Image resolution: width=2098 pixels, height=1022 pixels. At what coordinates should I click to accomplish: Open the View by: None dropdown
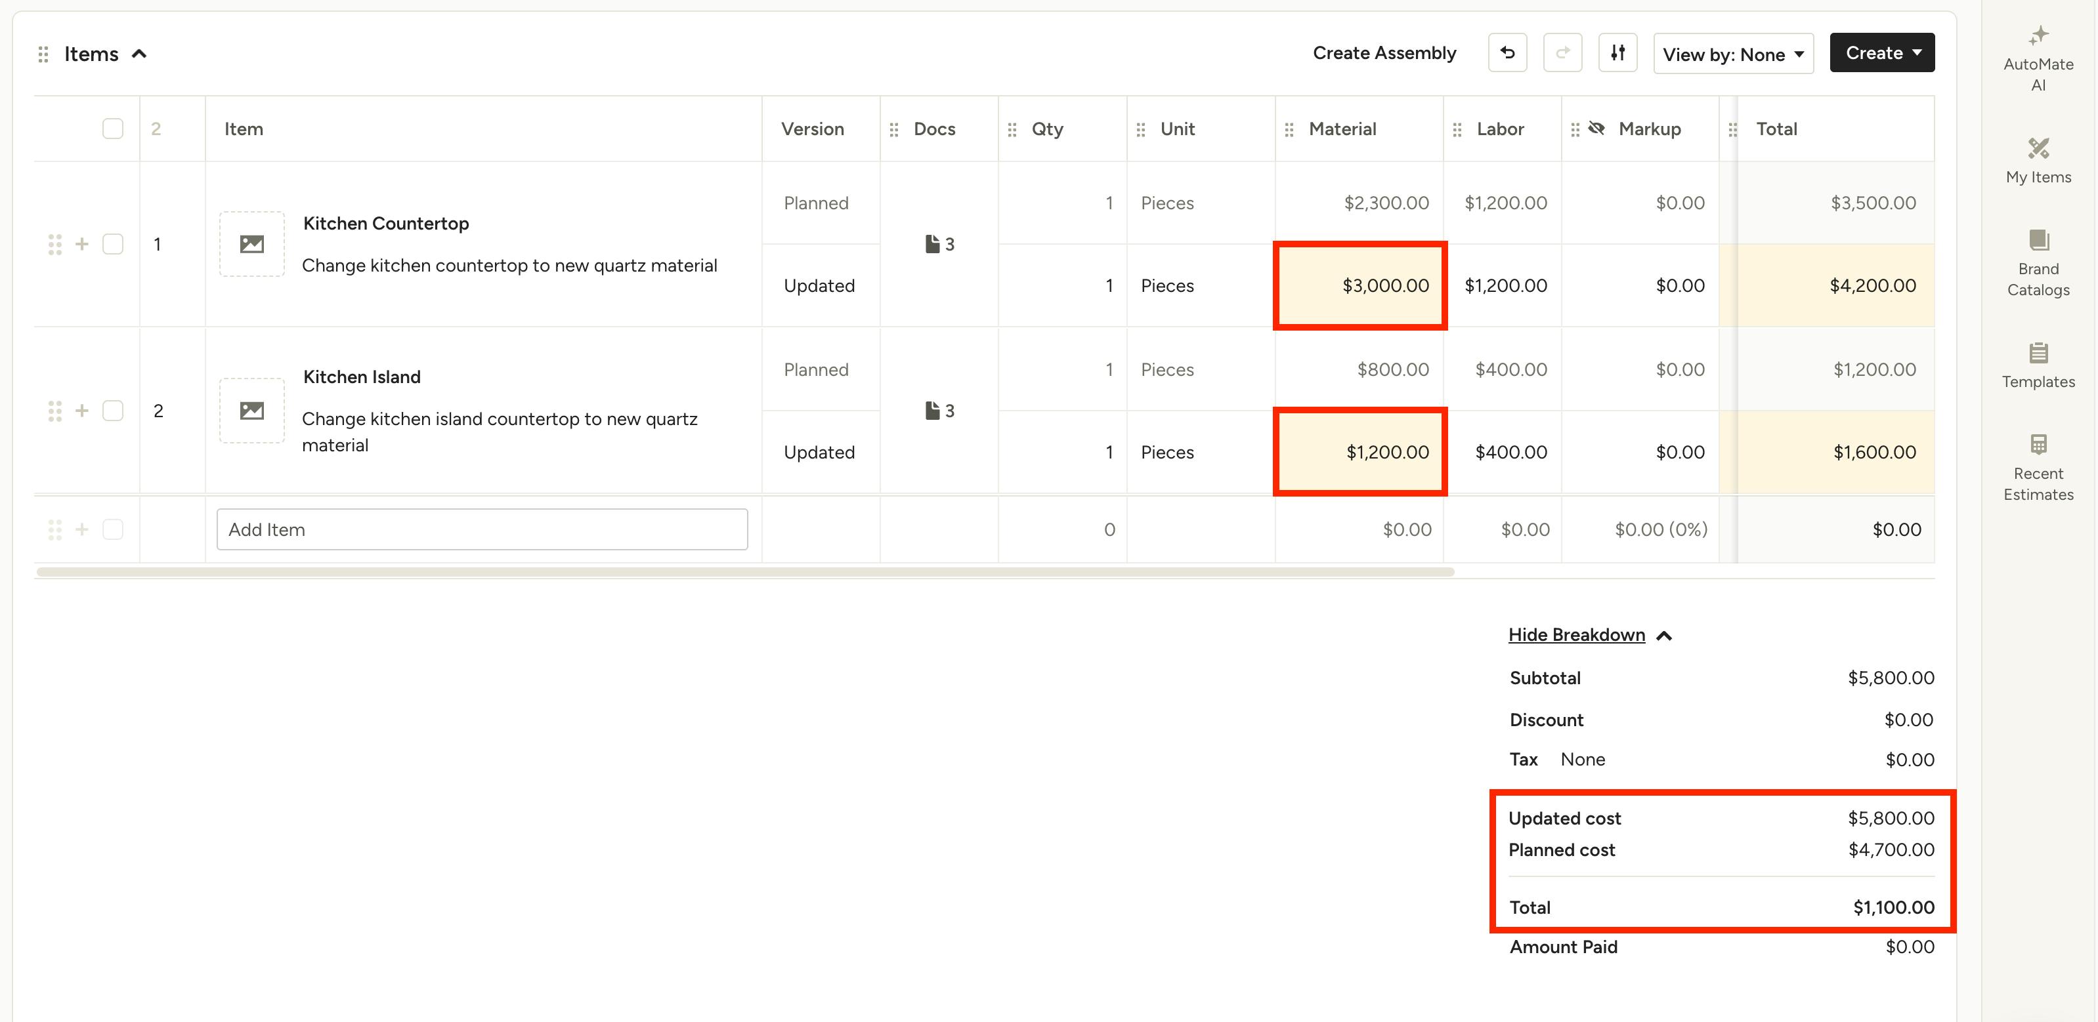(1733, 54)
